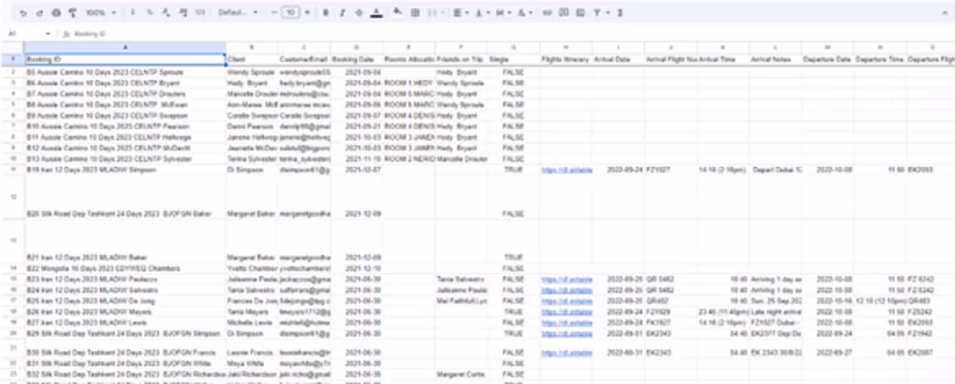The image size is (955, 384).
Task: Select the Wendy Sproule client cell
Action: pos(252,72)
